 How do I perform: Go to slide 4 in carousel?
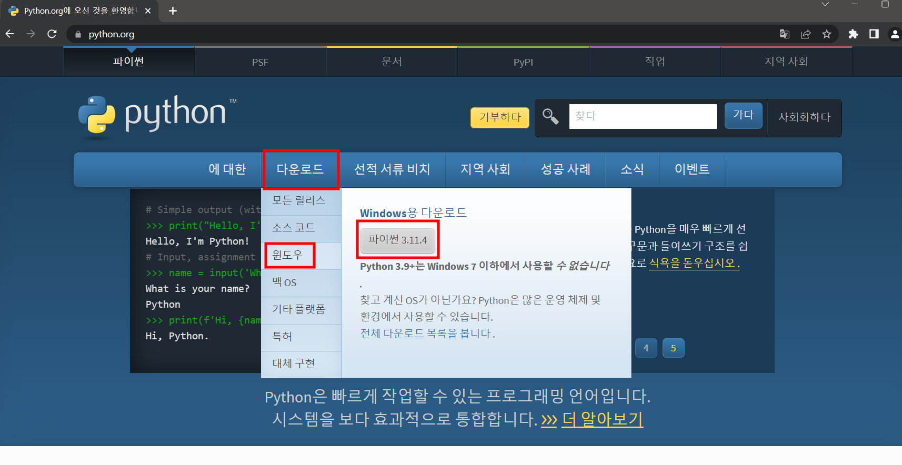click(x=646, y=348)
